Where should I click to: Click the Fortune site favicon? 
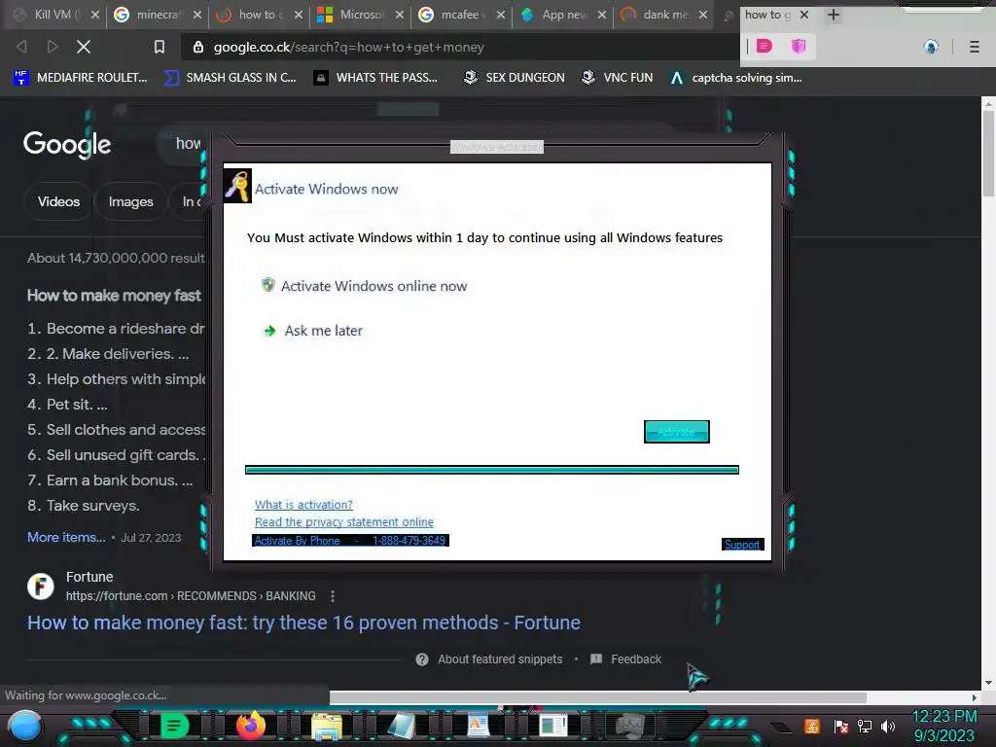tap(40, 586)
